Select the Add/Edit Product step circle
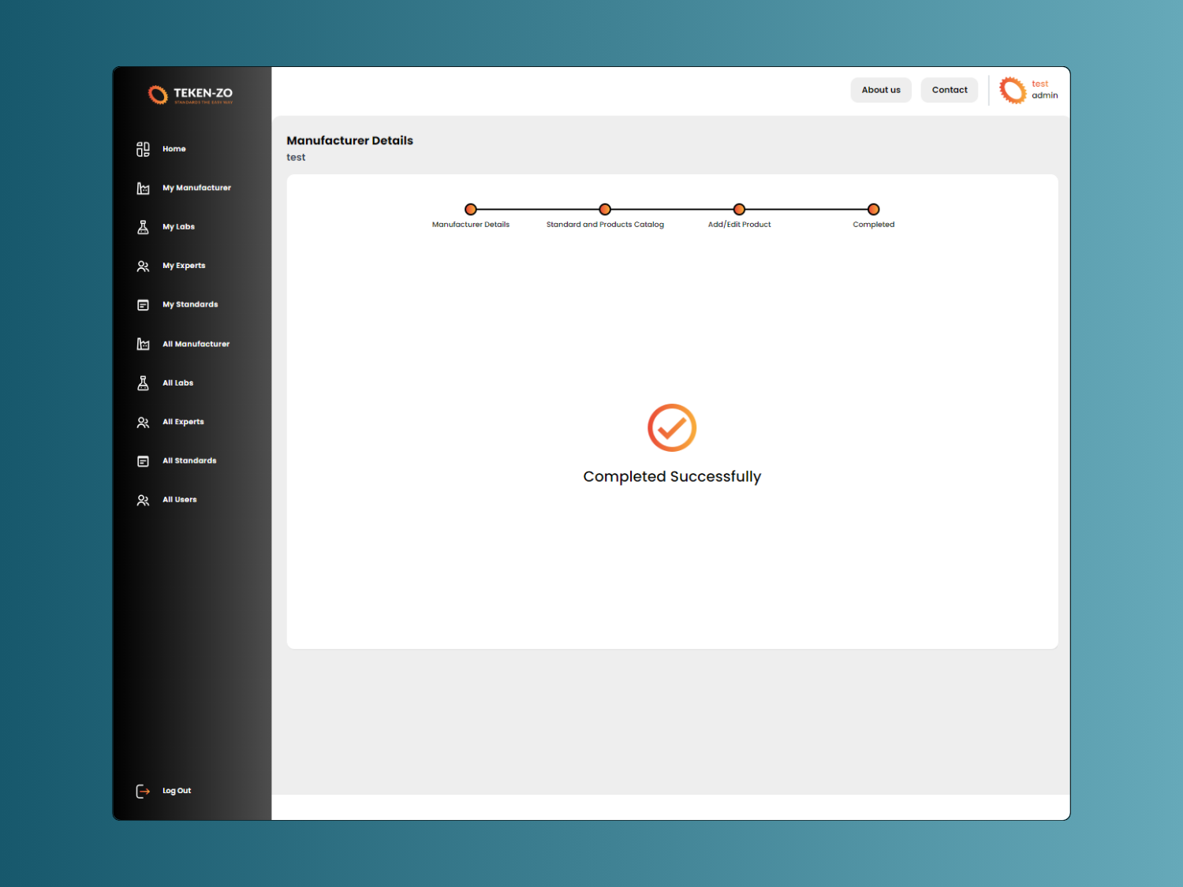This screenshot has width=1183, height=887. [739, 210]
